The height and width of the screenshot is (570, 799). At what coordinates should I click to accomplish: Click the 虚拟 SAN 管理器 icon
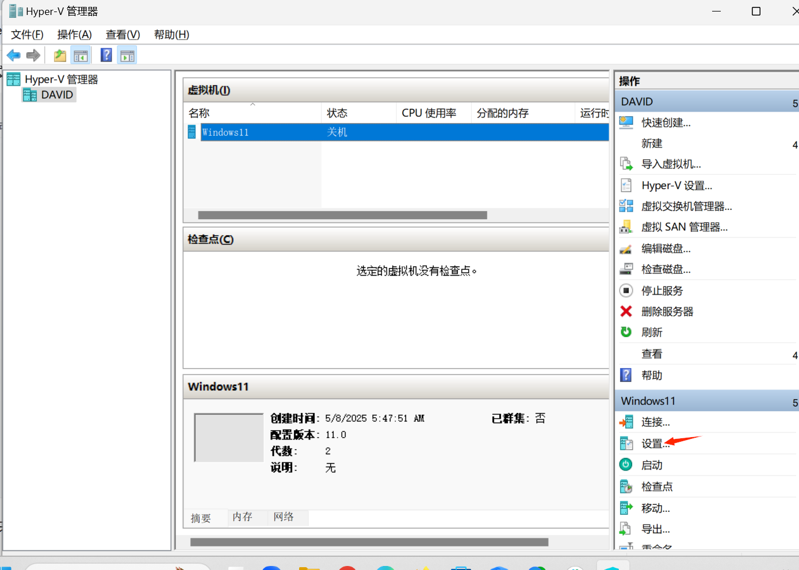click(x=626, y=227)
